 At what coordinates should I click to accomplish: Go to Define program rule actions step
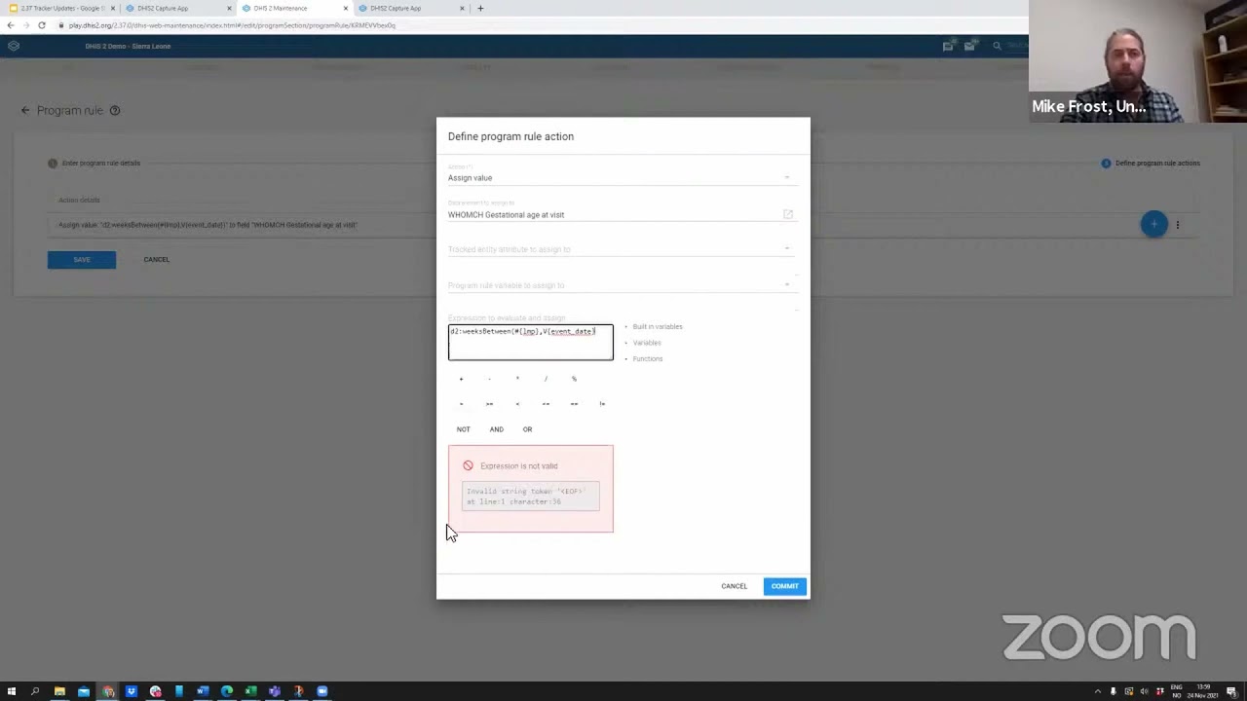tap(1152, 163)
